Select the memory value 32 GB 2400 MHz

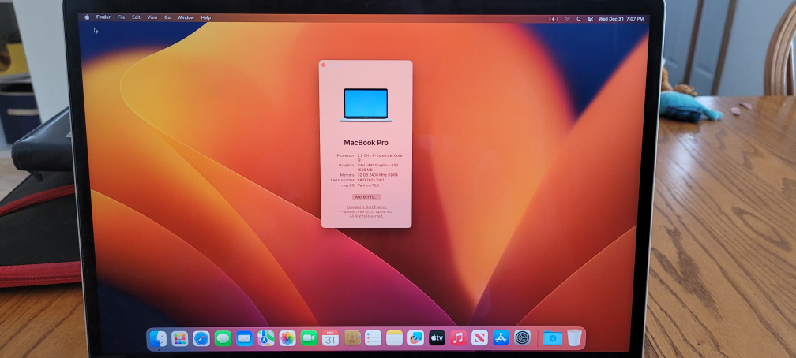tap(377, 175)
